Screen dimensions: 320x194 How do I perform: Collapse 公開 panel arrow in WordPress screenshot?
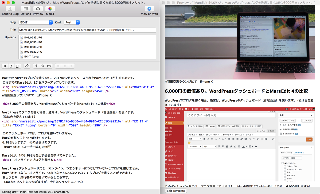coord(311,115)
